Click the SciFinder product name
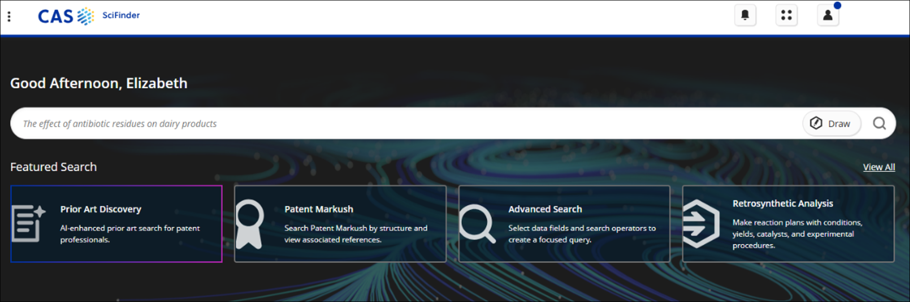This screenshot has width=910, height=302. [121, 15]
